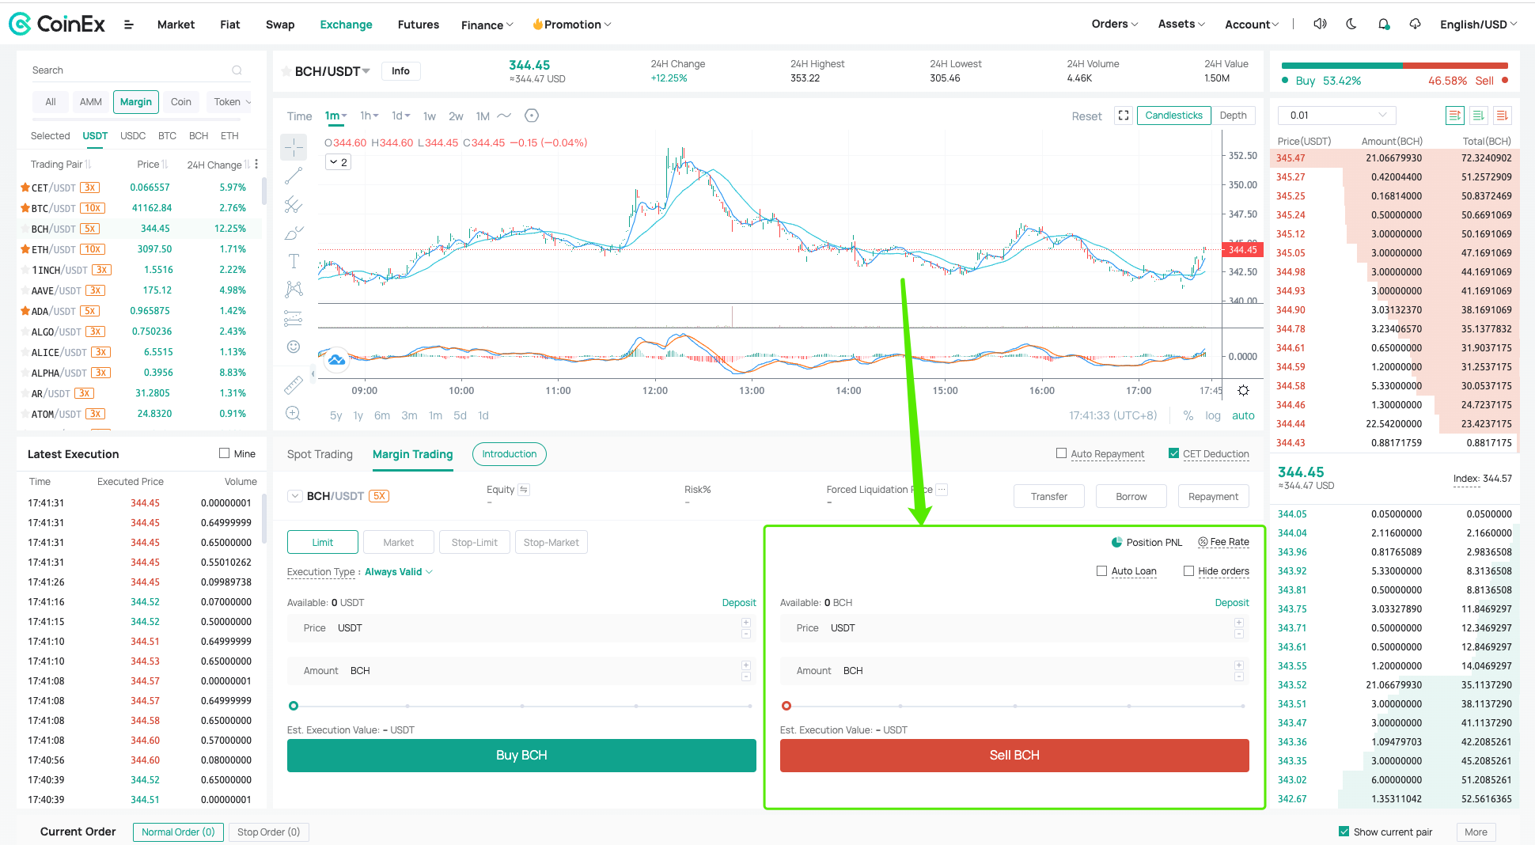Show both buy and sell order book view
The width and height of the screenshot is (1535, 845).
tap(1454, 116)
